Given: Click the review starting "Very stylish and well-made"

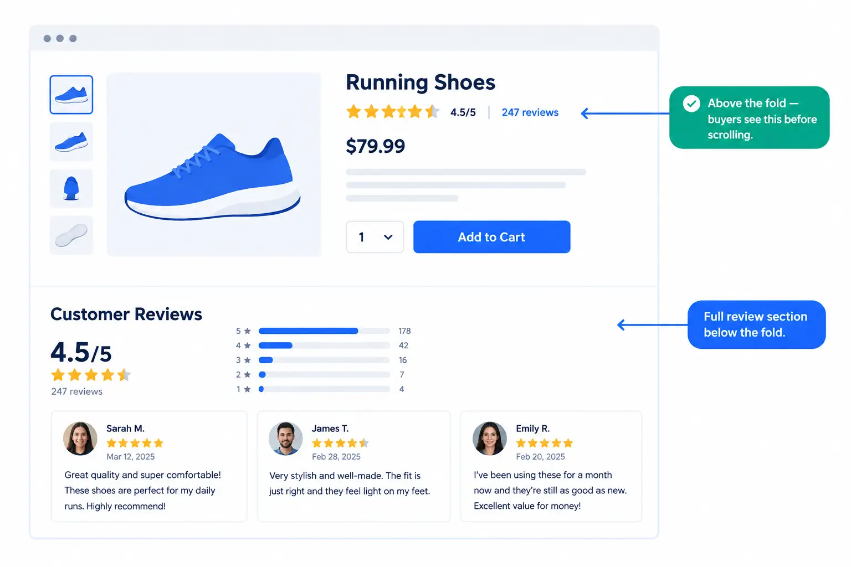Looking at the screenshot, I should pos(350,483).
